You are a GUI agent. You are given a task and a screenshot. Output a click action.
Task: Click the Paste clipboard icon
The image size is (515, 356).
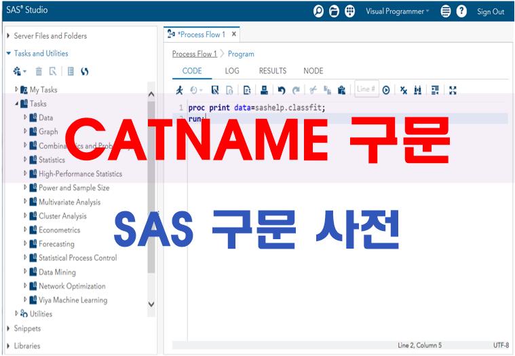click(341, 90)
